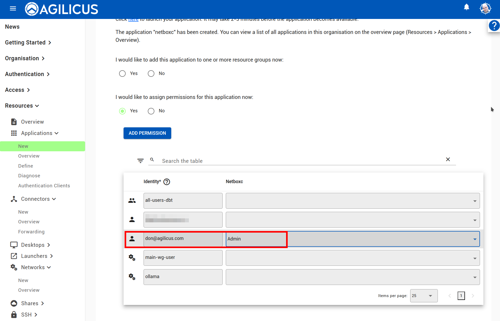Click the notification bell
The width and height of the screenshot is (500, 321).
[466, 7]
